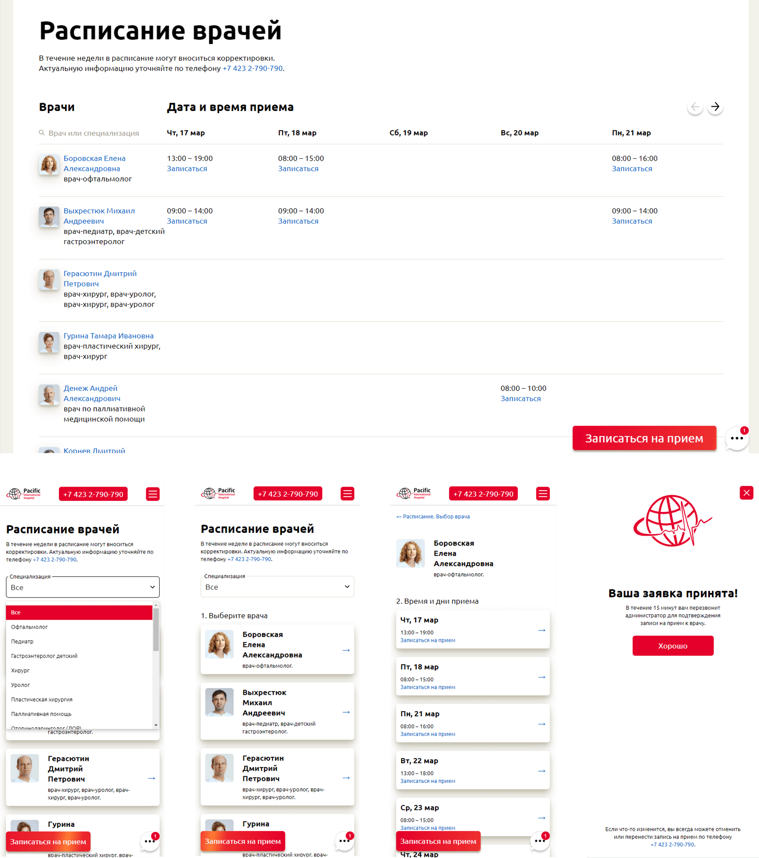Screen dimensions: 759x858
Task: Open Специализация dropdown in second mobile screen
Action: click(x=277, y=587)
